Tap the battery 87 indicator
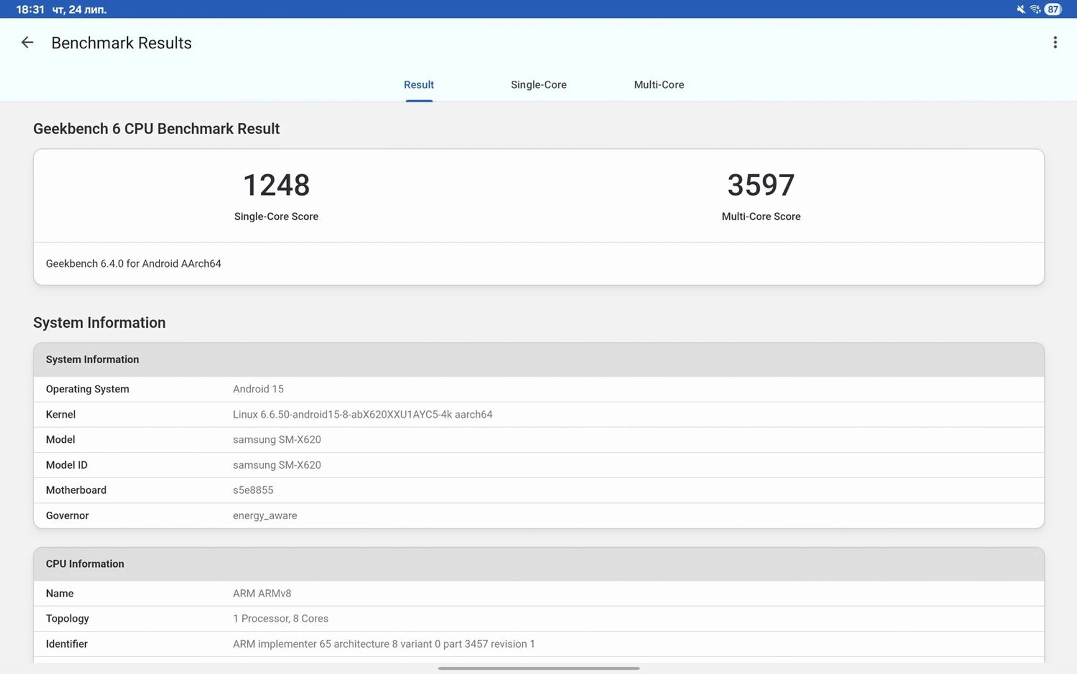The image size is (1077, 674). tap(1053, 9)
